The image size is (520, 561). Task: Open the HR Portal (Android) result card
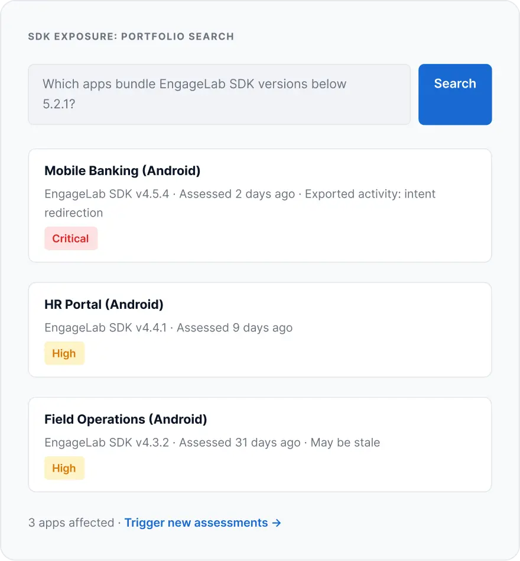pyautogui.click(x=260, y=330)
